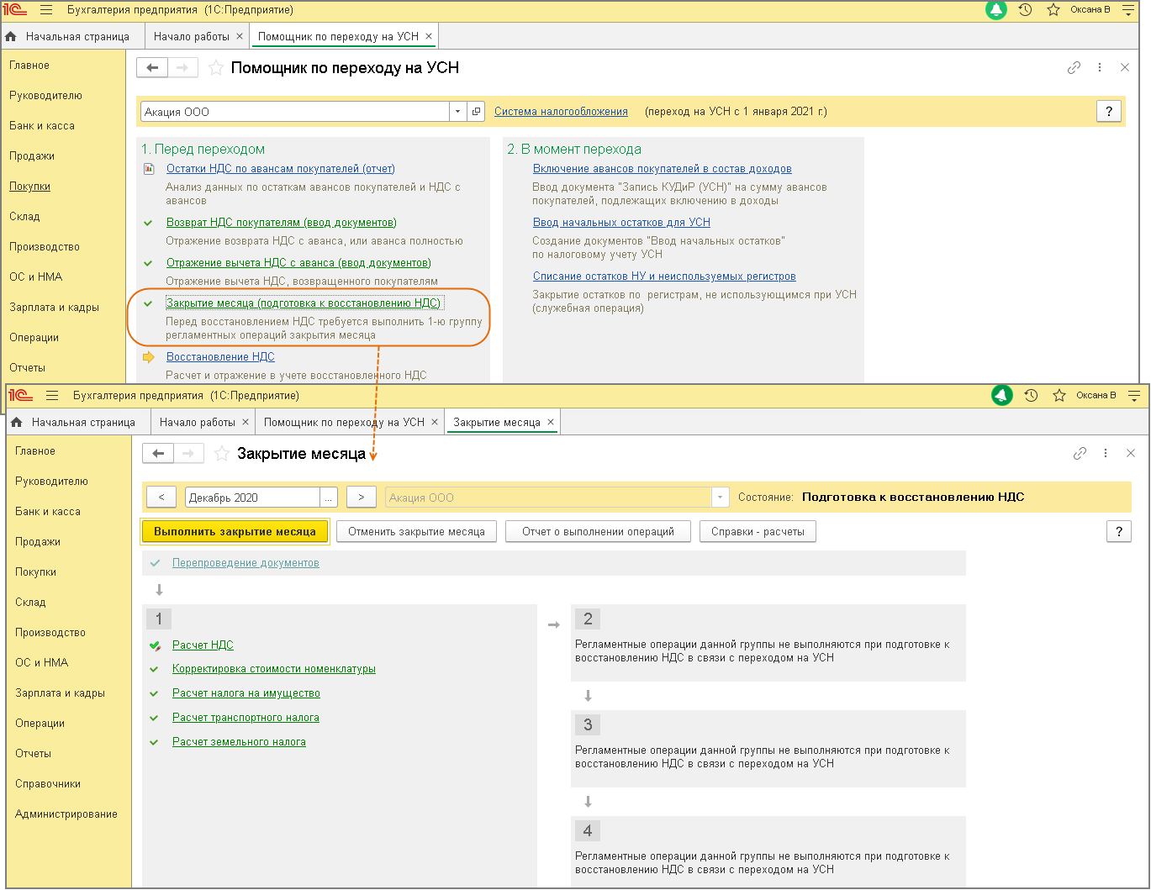Open Закрытие месяца (подготовка к восстановлению НДС) link

(304, 303)
